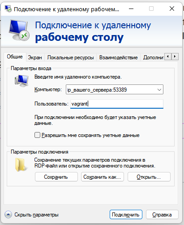The height and width of the screenshot is (225, 184).
Task: Enable Разрешить мне сохранять учетные данные checkbox
Action: point(37,135)
